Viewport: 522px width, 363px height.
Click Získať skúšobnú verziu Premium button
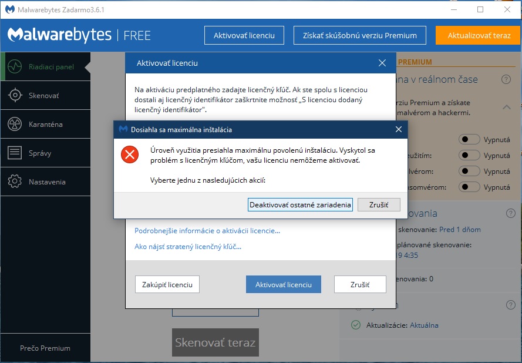359,35
